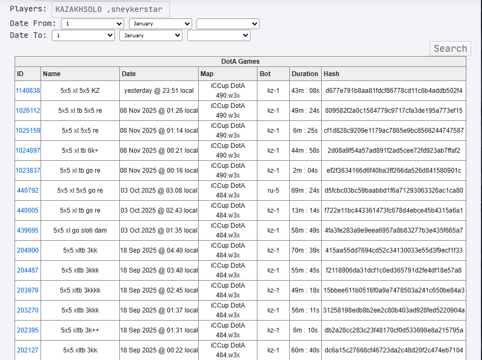Expand the Date To month dropdown
This screenshot has height=360, width=482.
pyautogui.click(x=151, y=36)
